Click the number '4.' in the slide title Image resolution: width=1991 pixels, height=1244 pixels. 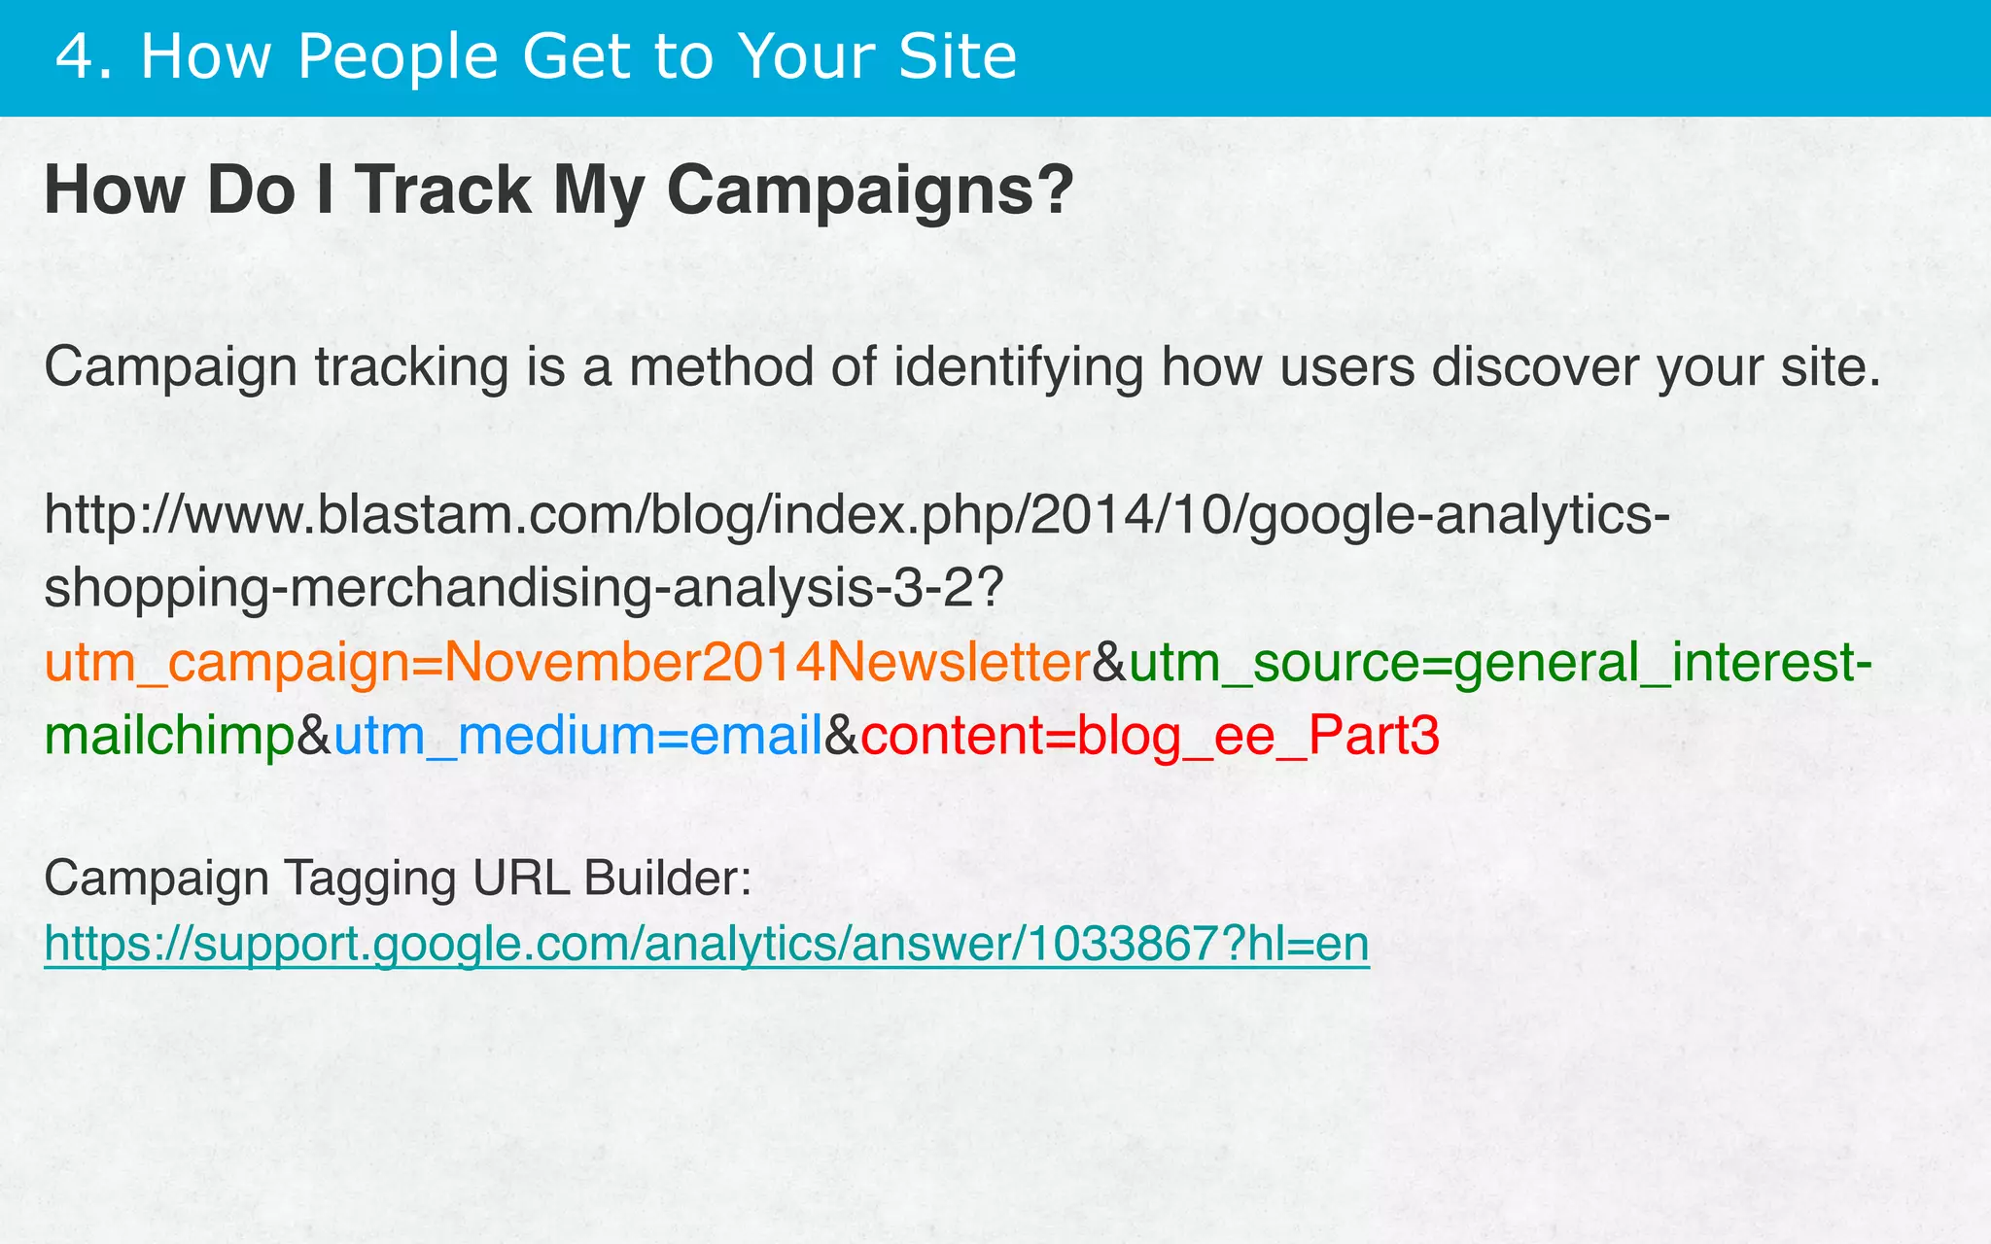85,56
